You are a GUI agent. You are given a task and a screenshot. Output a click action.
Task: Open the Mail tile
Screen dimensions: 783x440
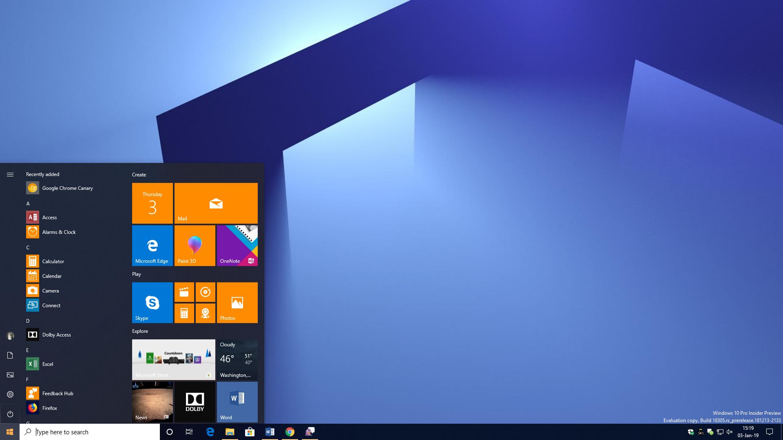(216, 203)
